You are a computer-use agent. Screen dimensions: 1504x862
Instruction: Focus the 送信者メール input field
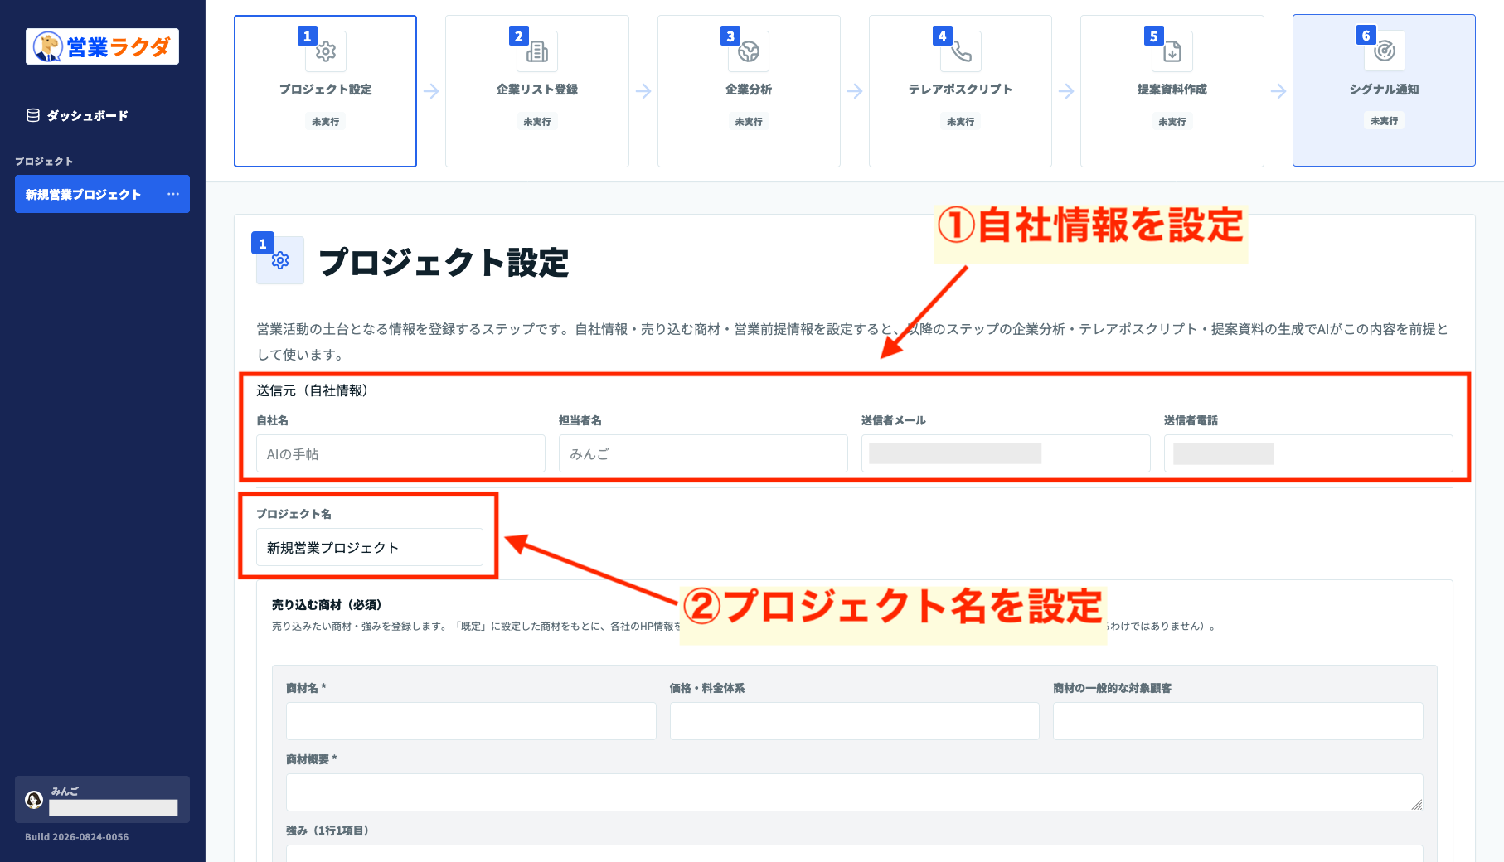coord(1006,454)
